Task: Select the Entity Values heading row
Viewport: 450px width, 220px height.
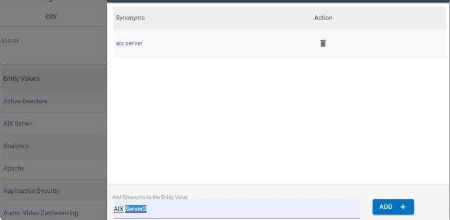Action: (54, 79)
